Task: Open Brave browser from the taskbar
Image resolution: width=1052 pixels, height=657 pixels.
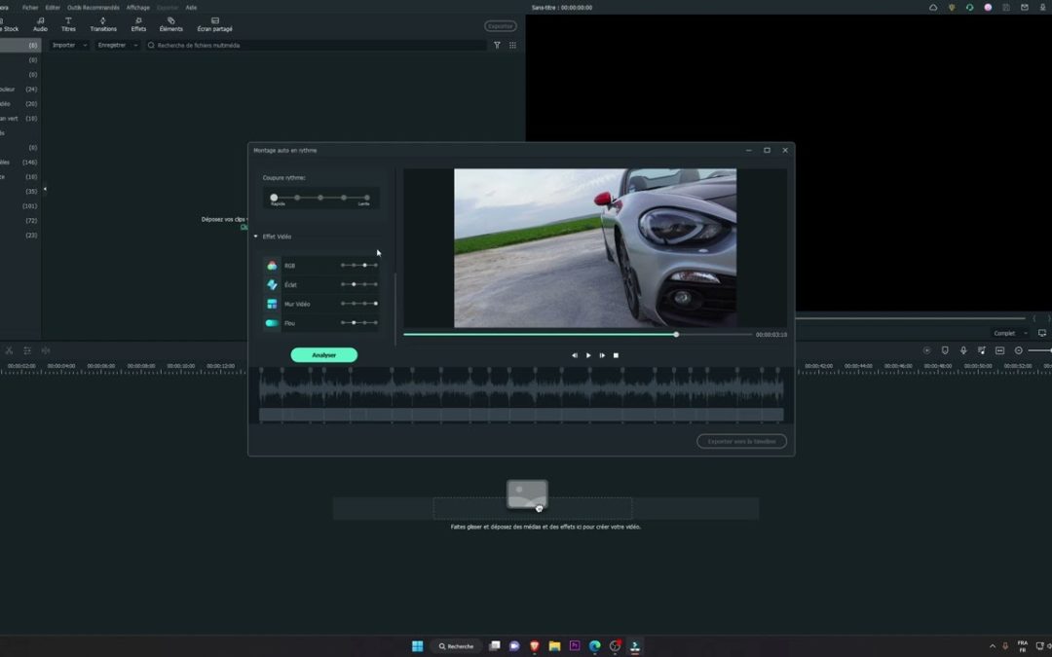Action: pos(534,646)
